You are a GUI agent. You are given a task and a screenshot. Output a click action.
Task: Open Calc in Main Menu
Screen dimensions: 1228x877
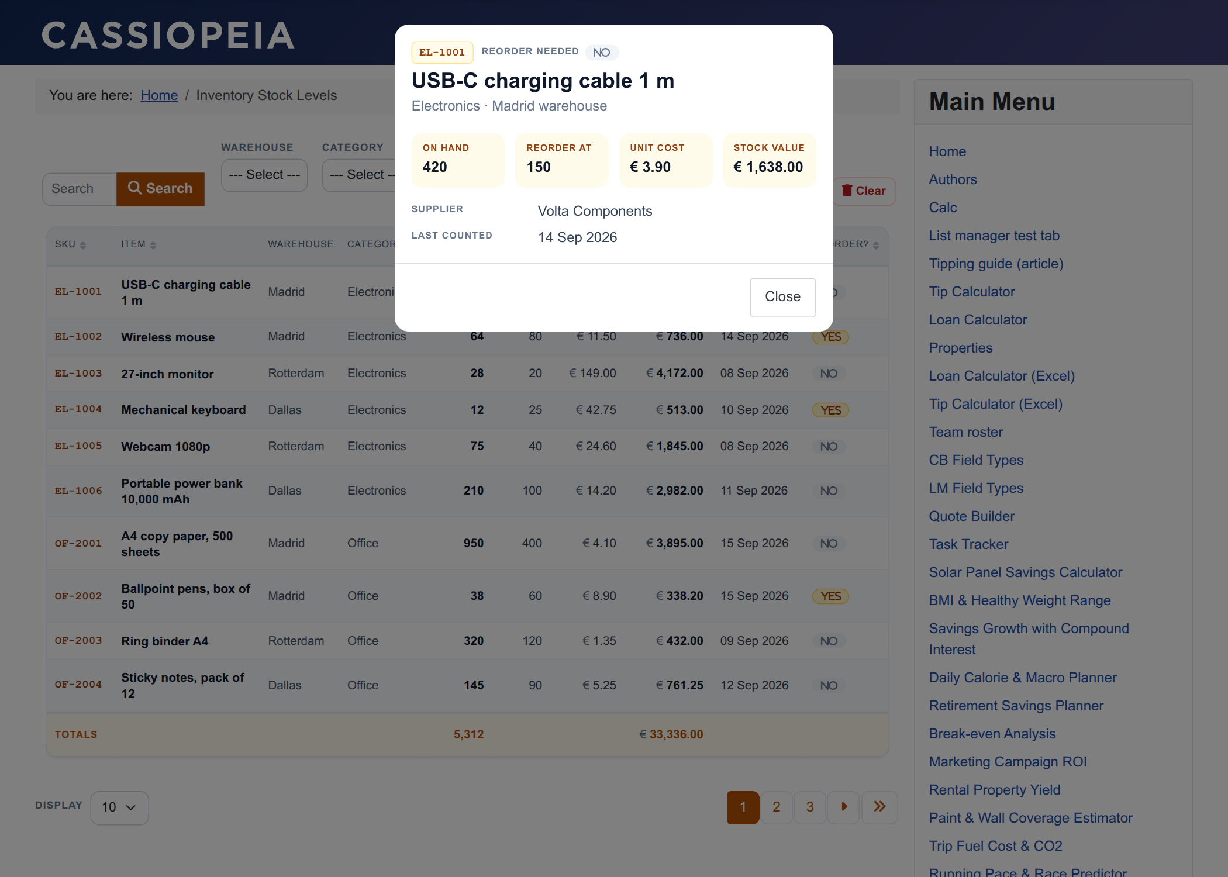(943, 208)
